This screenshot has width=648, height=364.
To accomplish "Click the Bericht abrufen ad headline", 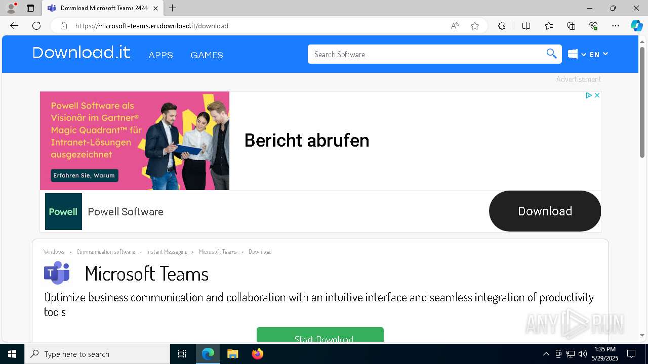I will (x=307, y=140).
